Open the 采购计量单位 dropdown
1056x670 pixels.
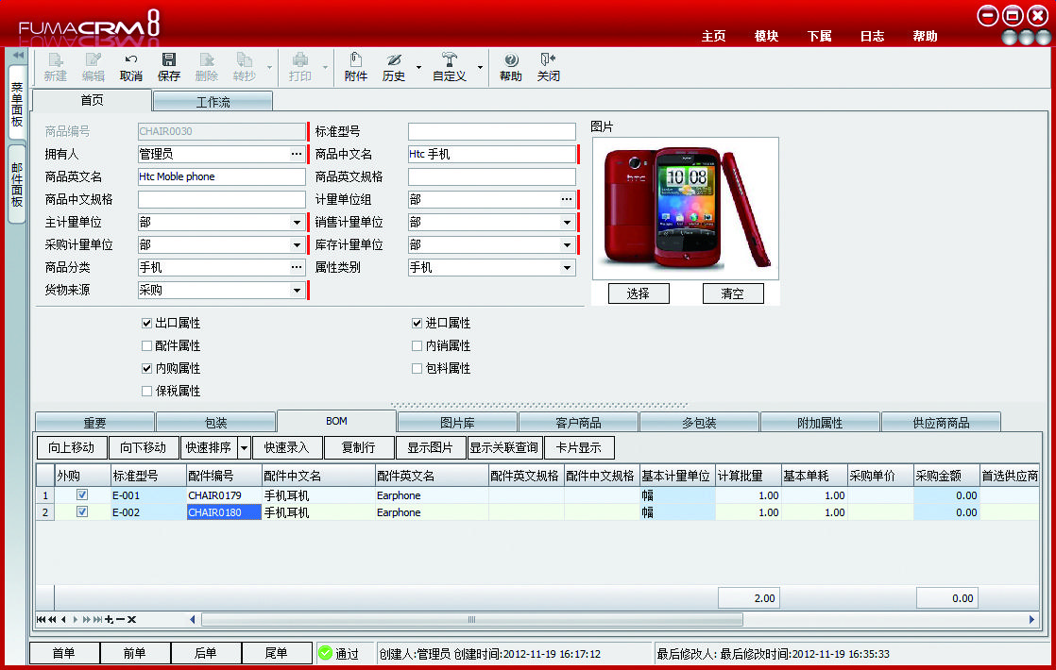[x=297, y=244]
